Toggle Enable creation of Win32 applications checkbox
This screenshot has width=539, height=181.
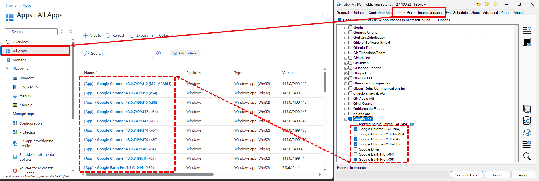(340, 20)
